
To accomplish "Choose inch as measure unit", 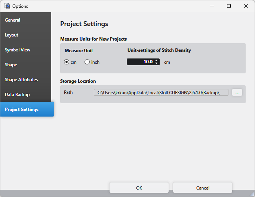I will pyautogui.click(x=87, y=62).
